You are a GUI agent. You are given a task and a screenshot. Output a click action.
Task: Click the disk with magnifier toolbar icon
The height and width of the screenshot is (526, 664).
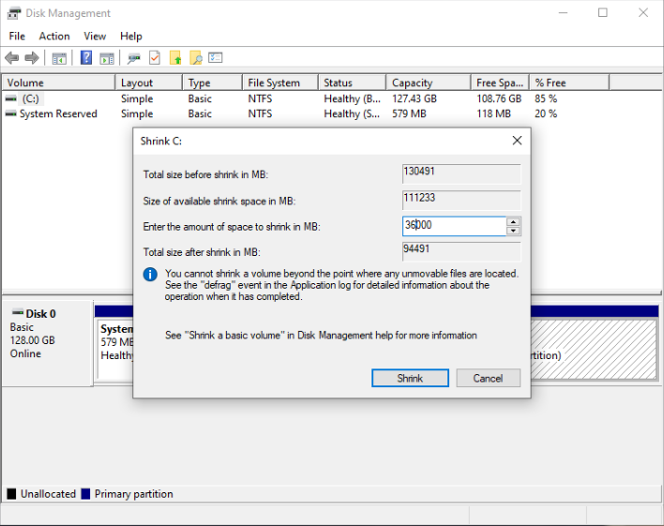coord(134,58)
